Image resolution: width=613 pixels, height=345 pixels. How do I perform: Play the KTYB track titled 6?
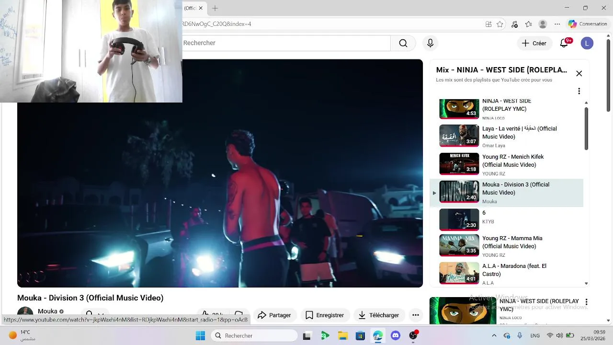pyautogui.click(x=484, y=213)
